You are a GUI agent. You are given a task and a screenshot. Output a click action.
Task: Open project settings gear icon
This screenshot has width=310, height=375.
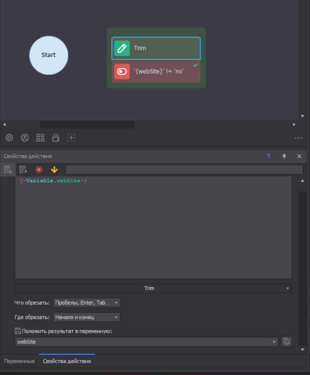tap(9, 138)
